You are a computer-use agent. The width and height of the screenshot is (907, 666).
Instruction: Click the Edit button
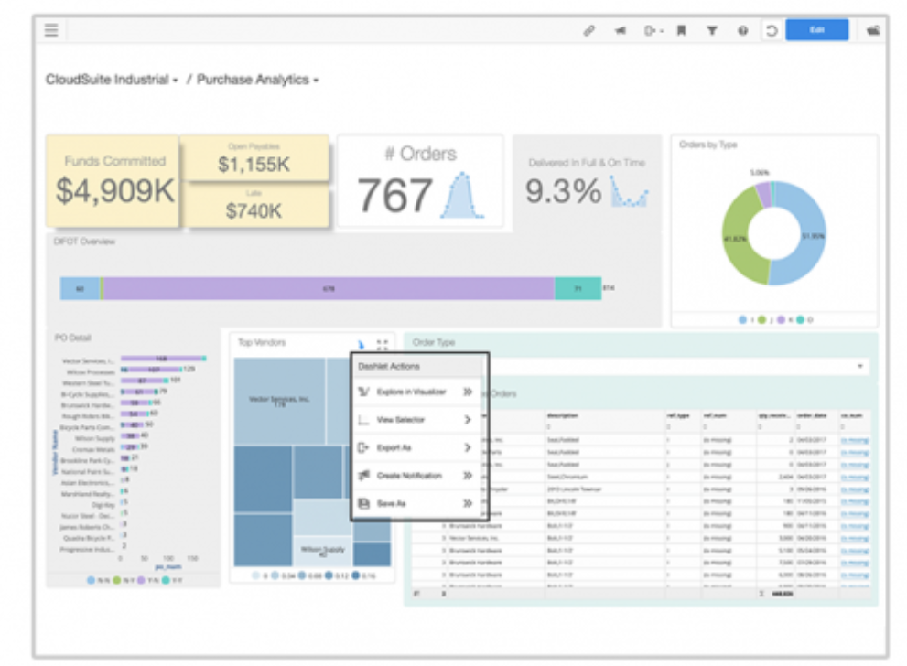tap(816, 29)
